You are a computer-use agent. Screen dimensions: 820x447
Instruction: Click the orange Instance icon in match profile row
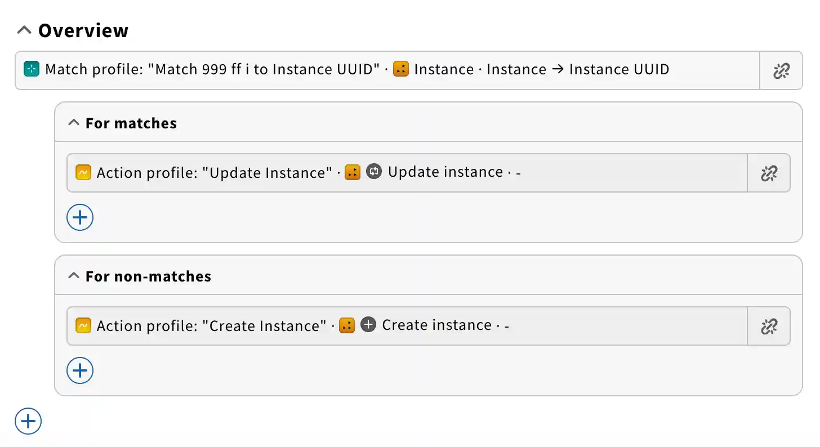[401, 70]
